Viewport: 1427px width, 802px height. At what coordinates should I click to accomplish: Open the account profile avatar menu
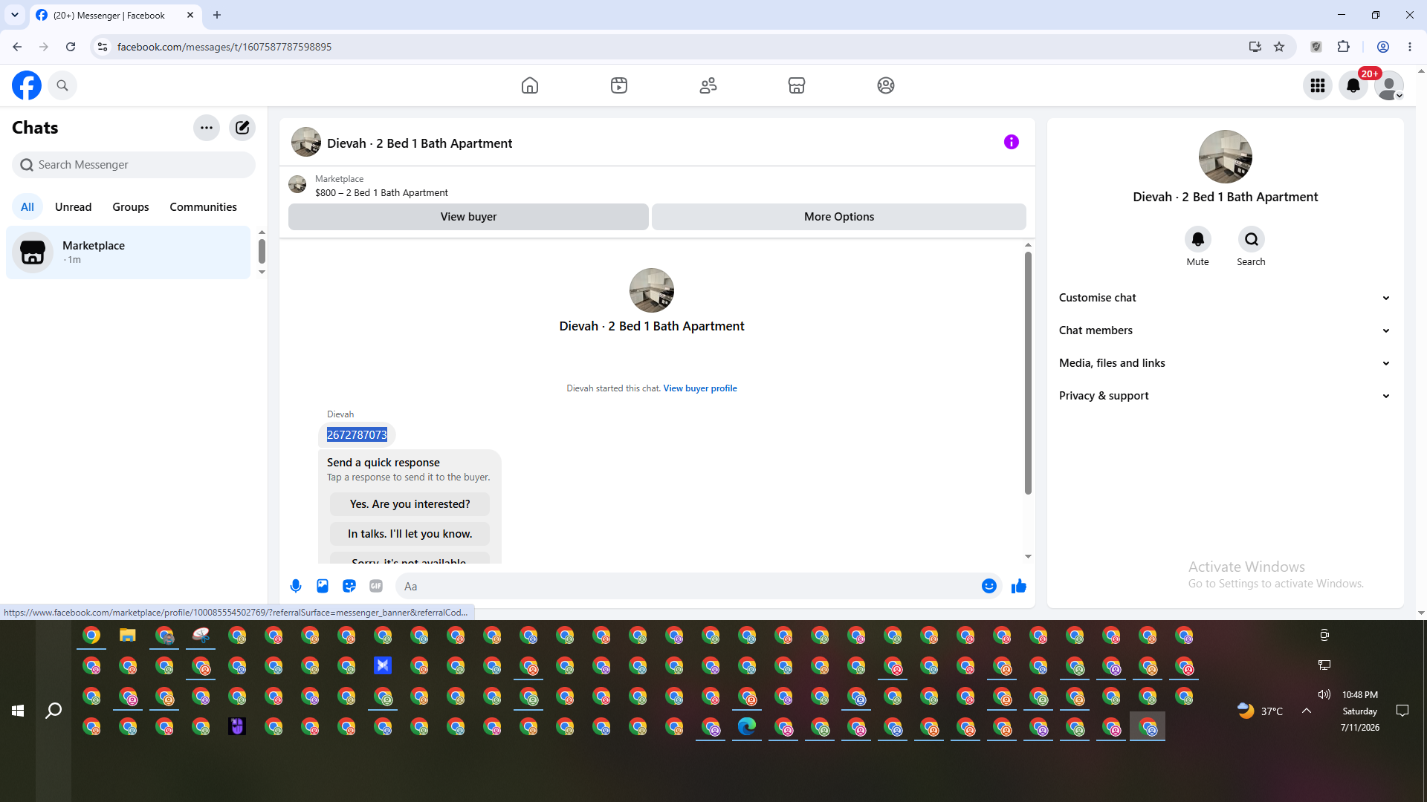(1389, 85)
